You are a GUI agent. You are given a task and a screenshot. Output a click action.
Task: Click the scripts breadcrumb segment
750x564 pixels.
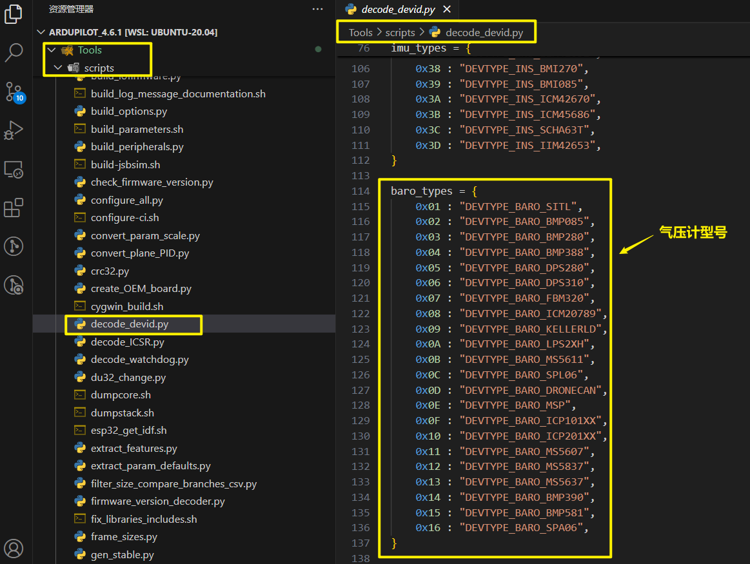[400, 32]
